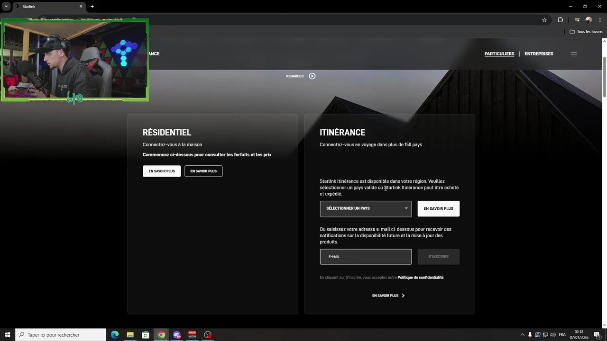Open the volume speaker tray icon
This screenshot has width=607, height=341.
[x=553, y=335]
